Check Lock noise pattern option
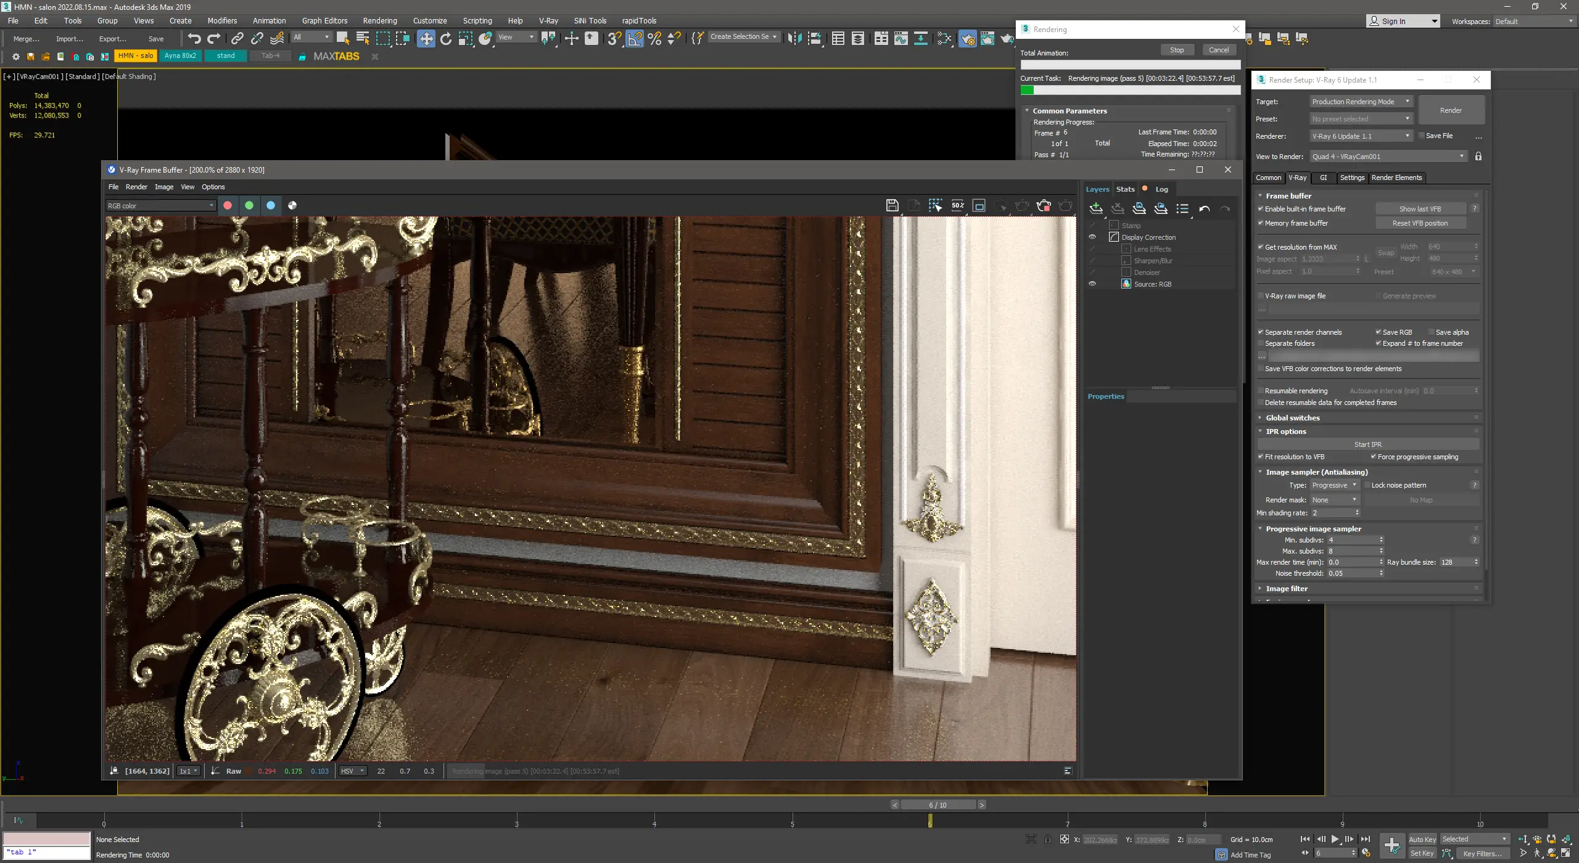The height and width of the screenshot is (863, 1579). point(1367,485)
